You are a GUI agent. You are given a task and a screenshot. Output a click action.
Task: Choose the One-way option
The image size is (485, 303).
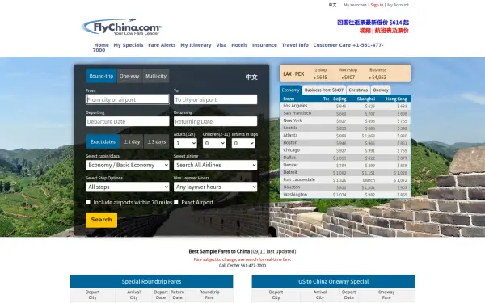pos(129,76)
